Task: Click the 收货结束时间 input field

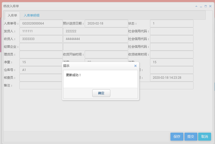Action: click(x=172, y=54)
